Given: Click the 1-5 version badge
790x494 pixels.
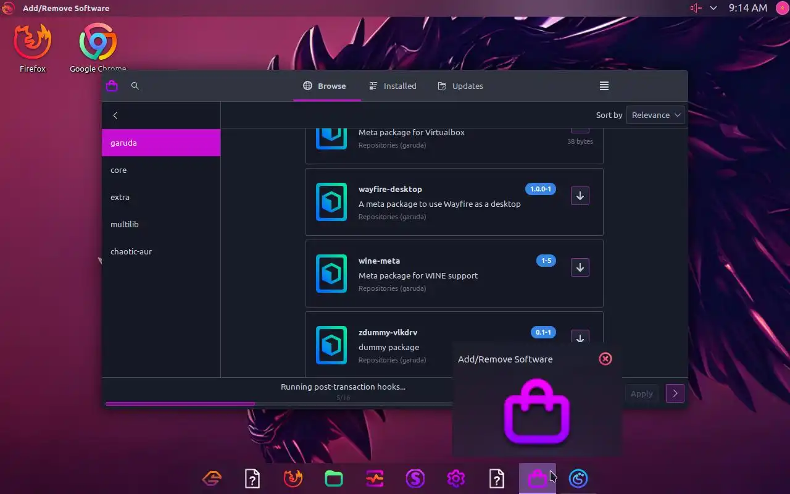Looking at the screenshot, I should pos(546,261).
